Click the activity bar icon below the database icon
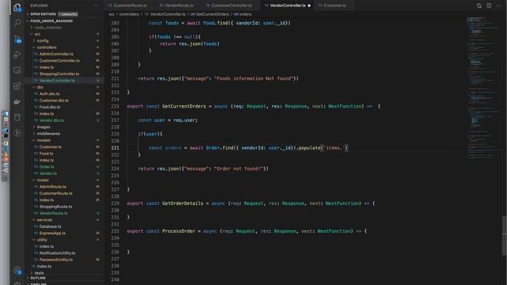The image size is (507, 285). [17, 132]
